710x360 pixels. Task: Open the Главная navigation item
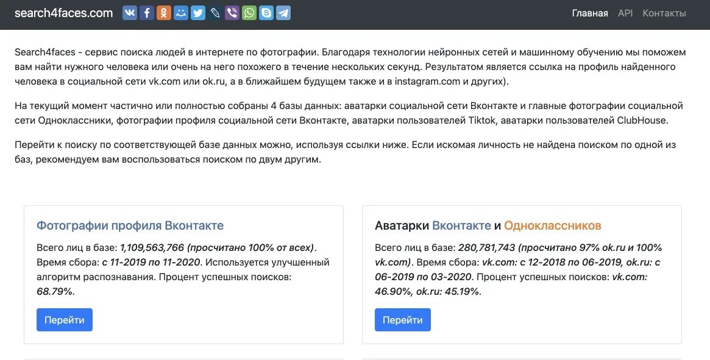pyautogui.click(x=589, y=13)
